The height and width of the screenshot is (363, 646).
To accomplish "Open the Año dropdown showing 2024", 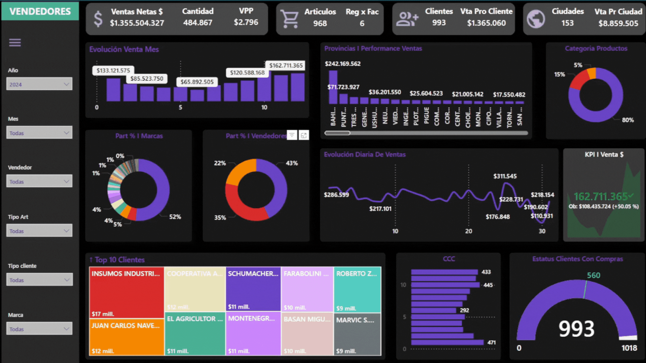I will 39,84.
